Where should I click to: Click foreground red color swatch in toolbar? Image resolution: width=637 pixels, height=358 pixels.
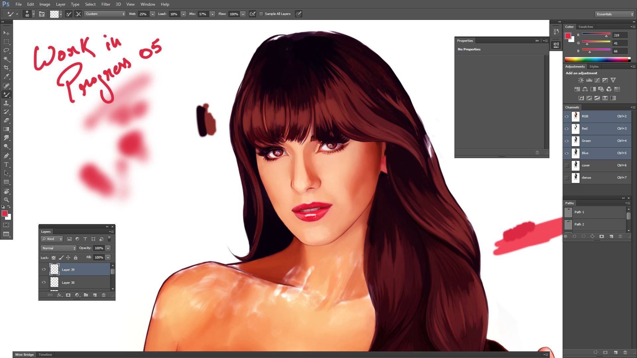tap(5, 213)
